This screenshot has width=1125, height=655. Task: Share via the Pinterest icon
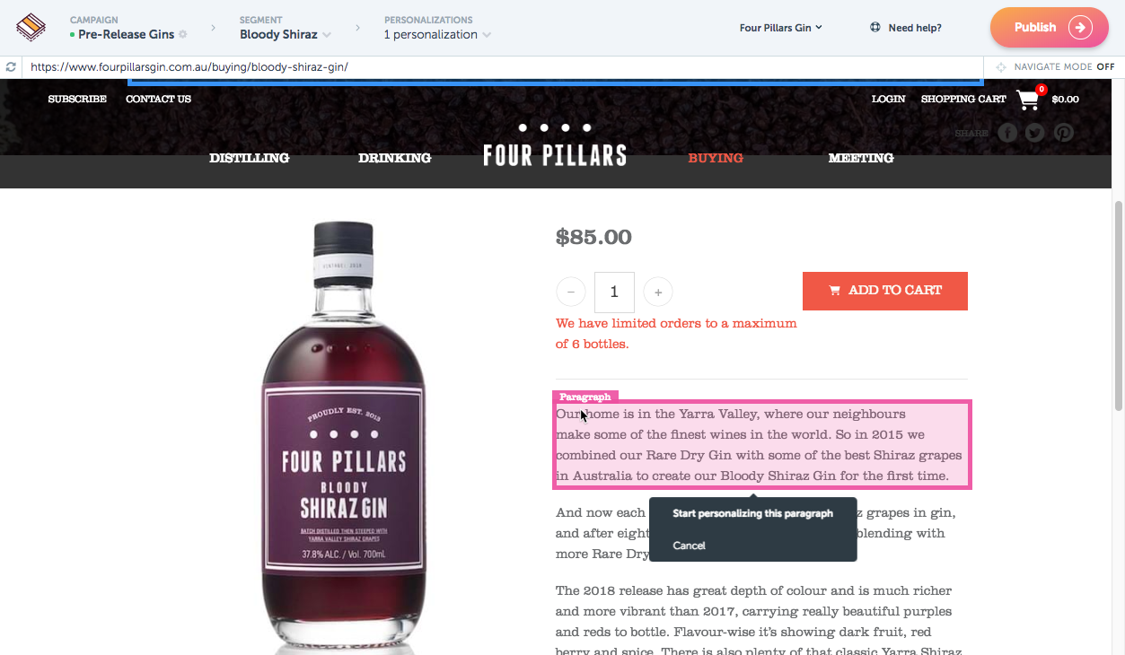(x=1064, y=133)
